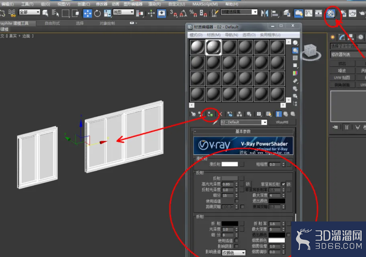
Task: Click the Mirror tool icon
Action: [x=264, y=13]
